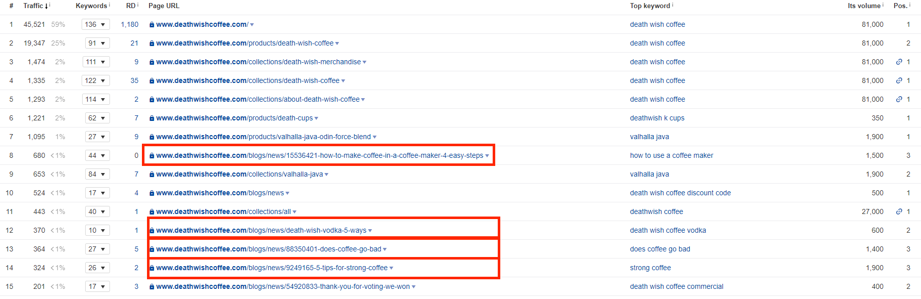Viewport: 921px width, 299px height.
Task: Click the lock icon before collections/valhalla-java URL
Action: click(152, 174)
